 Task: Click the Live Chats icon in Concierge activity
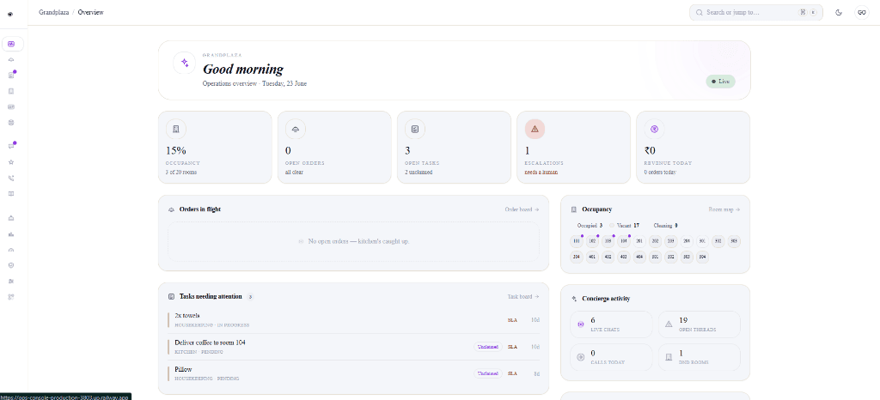coord(581,324)
